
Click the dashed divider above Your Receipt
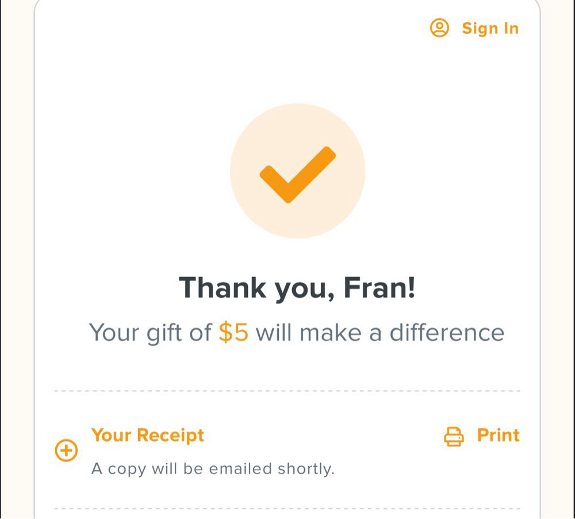(287, 391)
